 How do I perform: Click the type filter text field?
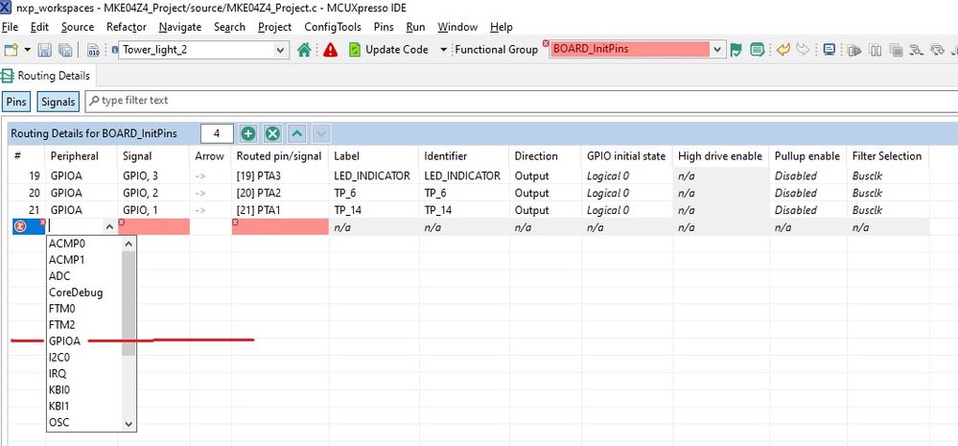(x=521, y=101)
